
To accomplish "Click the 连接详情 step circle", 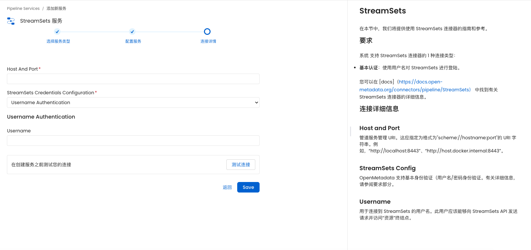I will point(207,32).
